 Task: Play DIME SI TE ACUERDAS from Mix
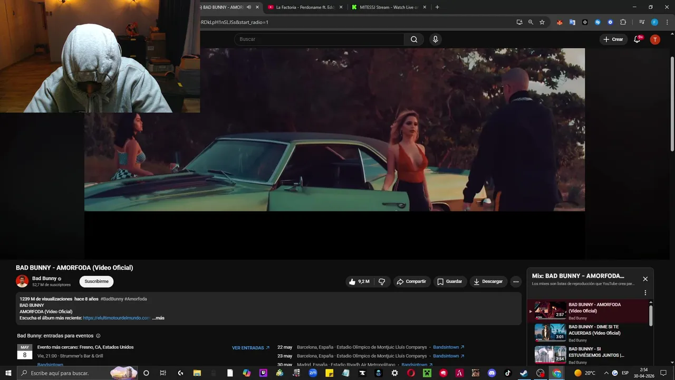589,332
